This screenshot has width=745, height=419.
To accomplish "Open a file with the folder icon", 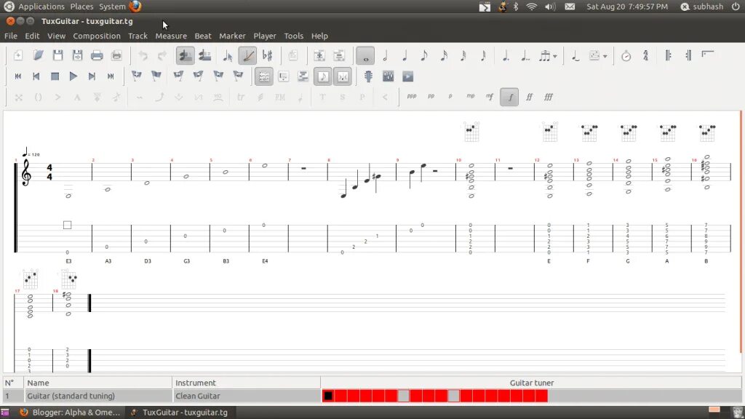I will tap(38, 55).
